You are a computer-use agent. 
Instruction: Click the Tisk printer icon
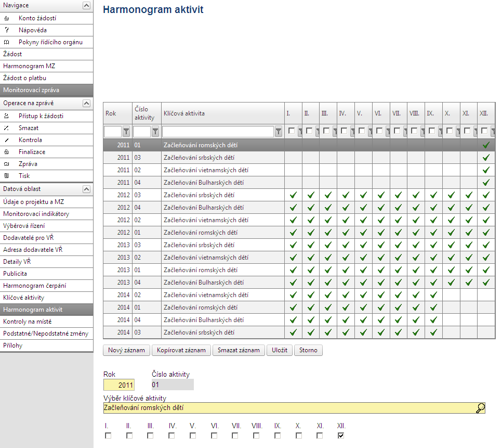pyautogui.click(x=6, y=176)
